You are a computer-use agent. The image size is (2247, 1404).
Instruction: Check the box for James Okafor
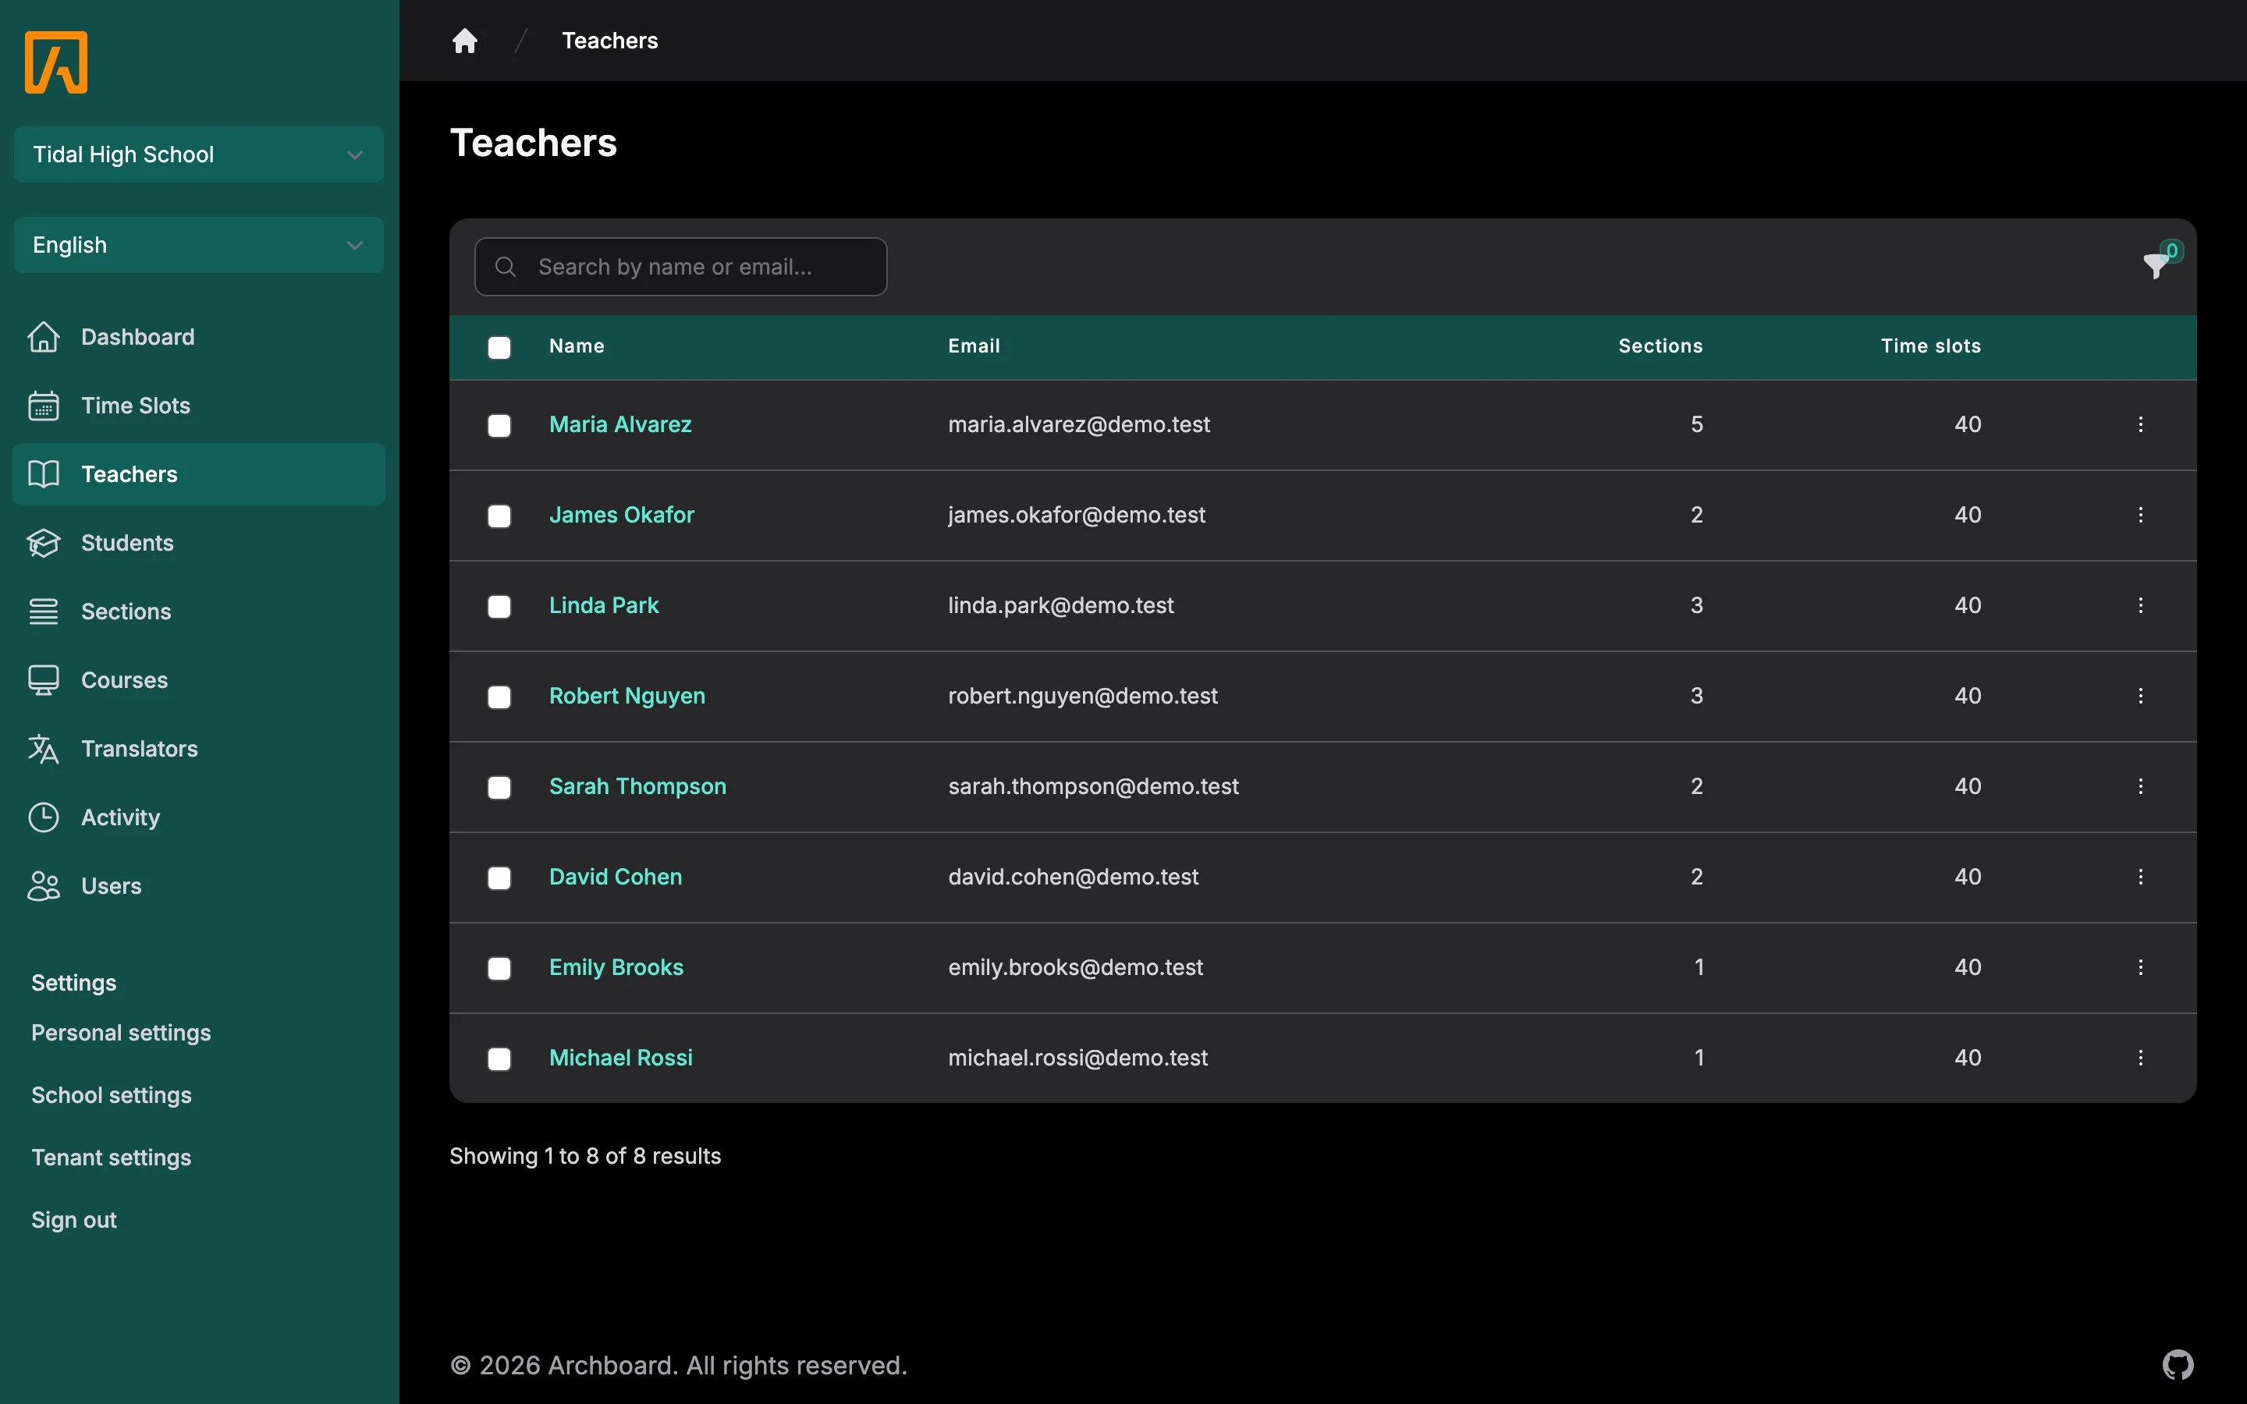[x=499, y=516]
